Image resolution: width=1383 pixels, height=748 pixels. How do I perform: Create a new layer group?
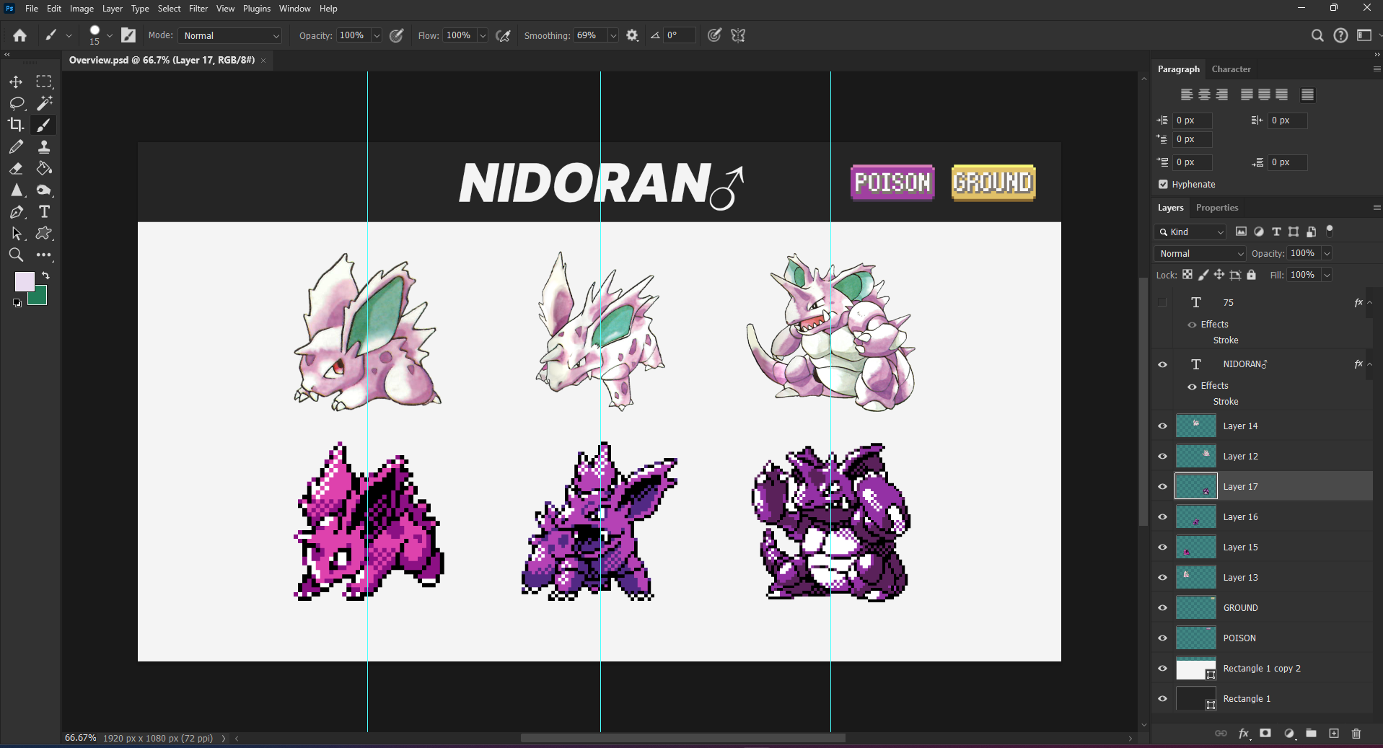pyautogui.click(x=1311, y=734)
